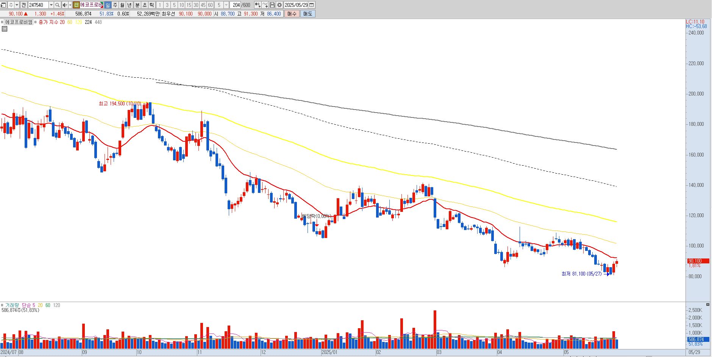This screenshot has width=712, height=357.
Task: Click the 종가 지수 20 moving average label
Action: tap(52, 22)
